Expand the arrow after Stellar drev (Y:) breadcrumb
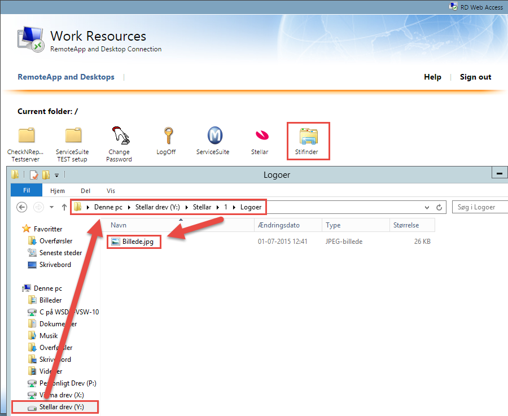508x416 pixels. (187, 207)
